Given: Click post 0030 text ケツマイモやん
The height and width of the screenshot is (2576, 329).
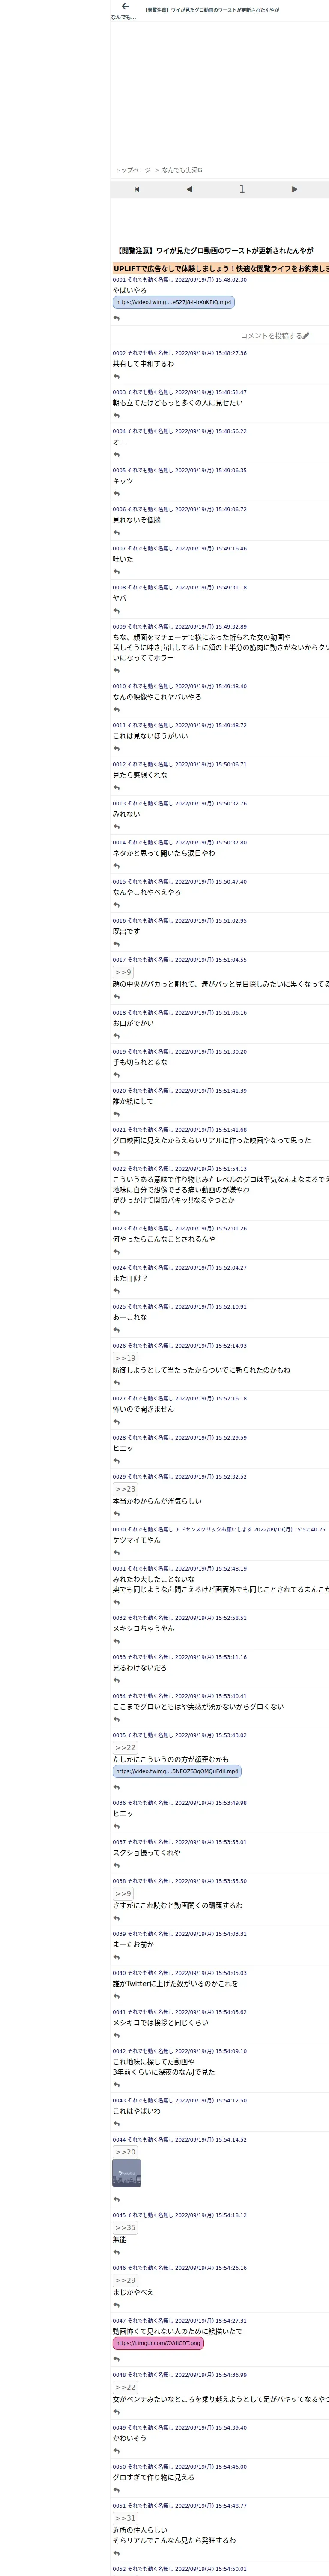Looking at the screenshot, I should tap(137, 1540).
